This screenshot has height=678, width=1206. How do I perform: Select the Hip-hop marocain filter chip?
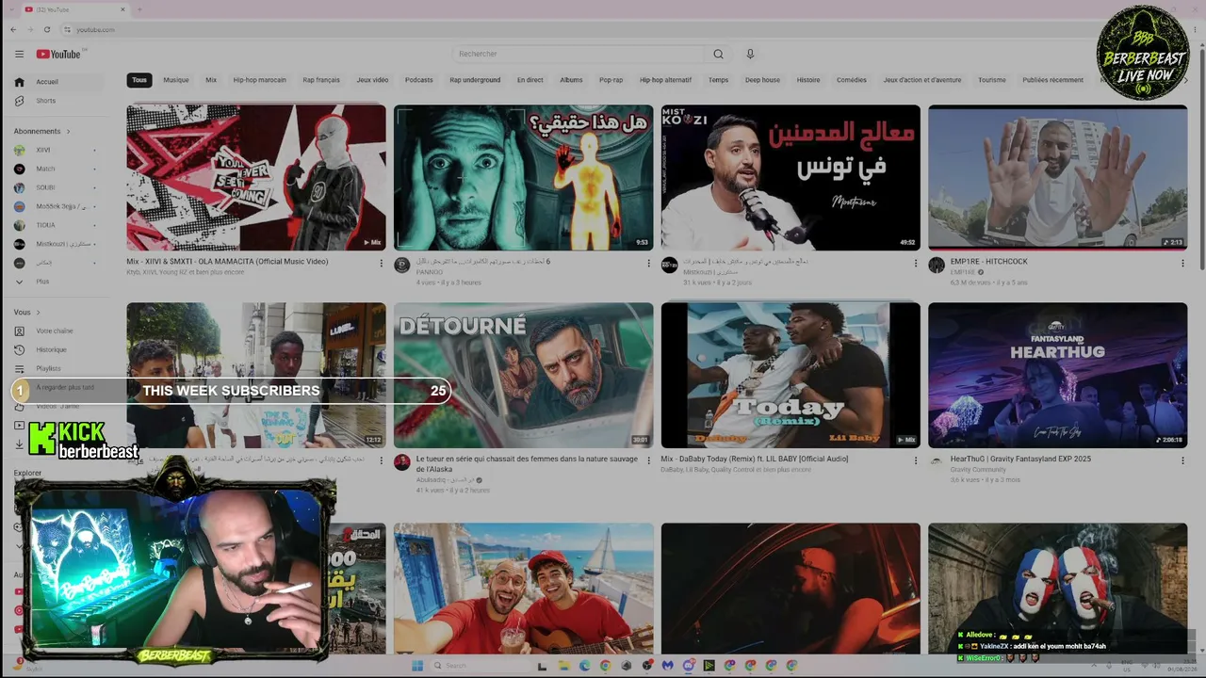tap(259, 80)
